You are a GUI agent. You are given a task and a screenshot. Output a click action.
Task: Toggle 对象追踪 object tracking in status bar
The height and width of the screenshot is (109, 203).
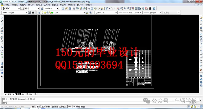coord(63,107)
